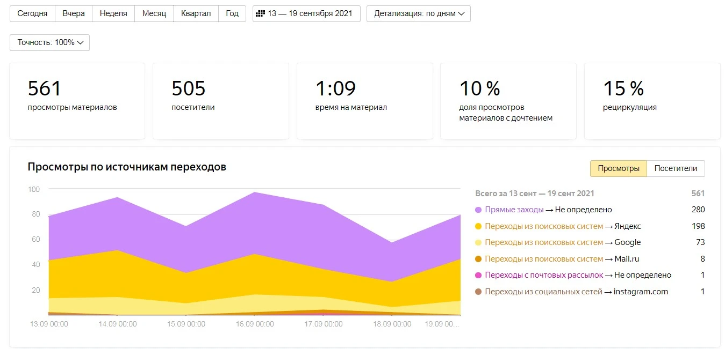Image resolution: width=725 pixels, height=349 pixels.
Task: Click the brown dot for instagram.com legend
Action: coord(478,292)
